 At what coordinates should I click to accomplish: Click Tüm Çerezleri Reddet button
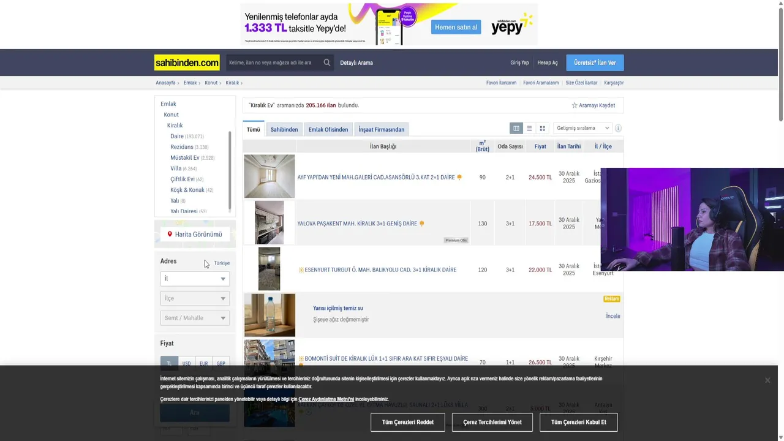click(x=408, y=422)
